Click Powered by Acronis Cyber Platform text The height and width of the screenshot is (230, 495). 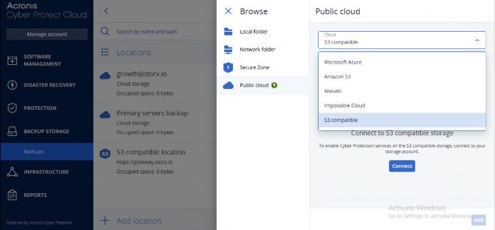(39, 222)
